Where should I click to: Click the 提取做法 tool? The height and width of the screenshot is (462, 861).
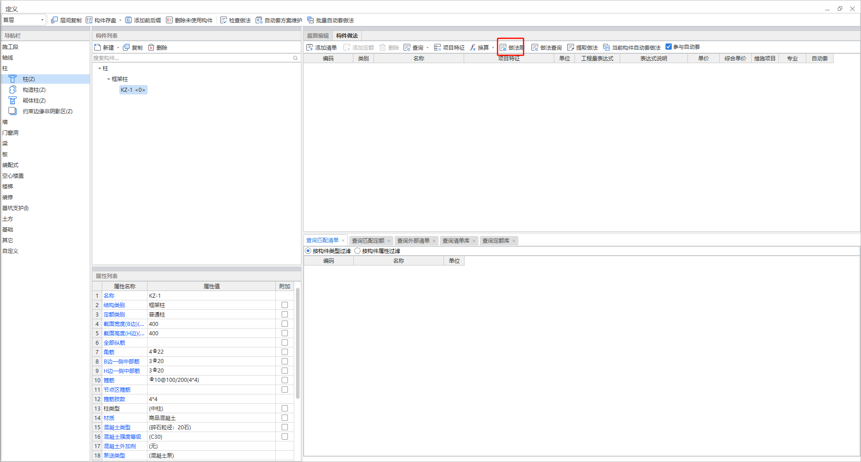(x=583, y=47)
